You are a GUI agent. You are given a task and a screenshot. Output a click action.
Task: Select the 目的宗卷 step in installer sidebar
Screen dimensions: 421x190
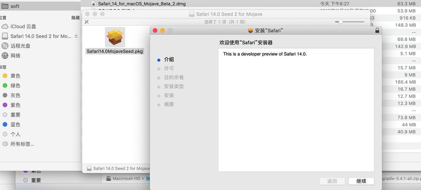(x=174, y=78)
